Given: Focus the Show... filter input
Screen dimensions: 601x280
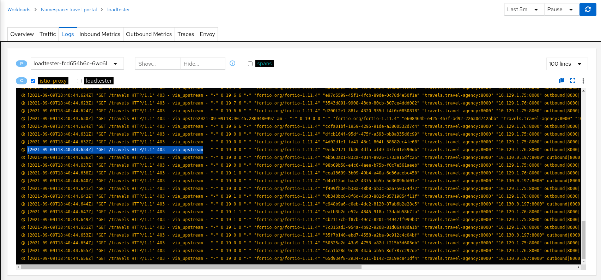Looking at the screenshot, I should (x=157, y=64).
